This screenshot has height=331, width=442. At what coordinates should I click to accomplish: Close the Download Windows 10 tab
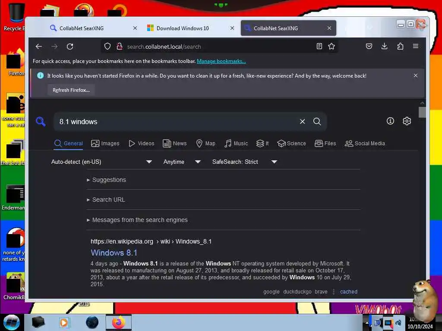[232, 28]
